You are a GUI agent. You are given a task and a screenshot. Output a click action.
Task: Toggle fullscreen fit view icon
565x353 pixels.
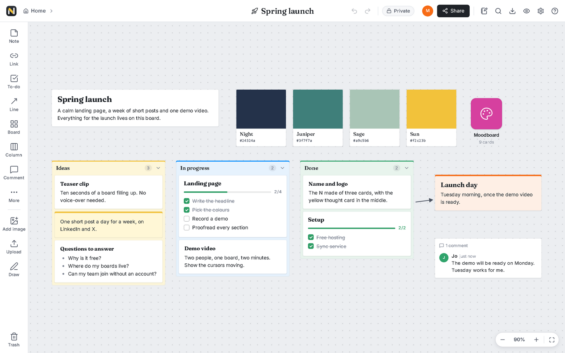click(552, 340)
